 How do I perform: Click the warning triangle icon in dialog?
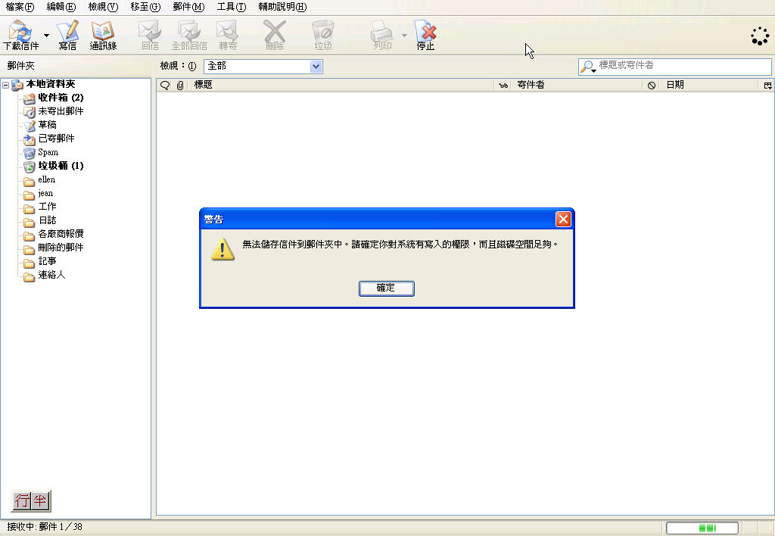[x=223, y=249]
